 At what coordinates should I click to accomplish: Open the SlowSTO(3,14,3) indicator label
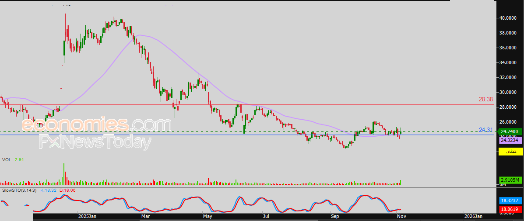(19, 190)
